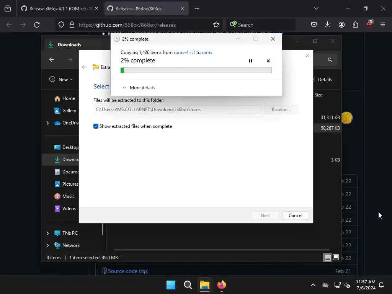392x294 pixels.
Task: Click the Next button in extract wizard
Action: pyautogui.click(x=265, y=215)
